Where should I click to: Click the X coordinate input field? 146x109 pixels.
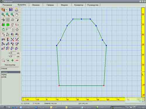click(13, 53)
